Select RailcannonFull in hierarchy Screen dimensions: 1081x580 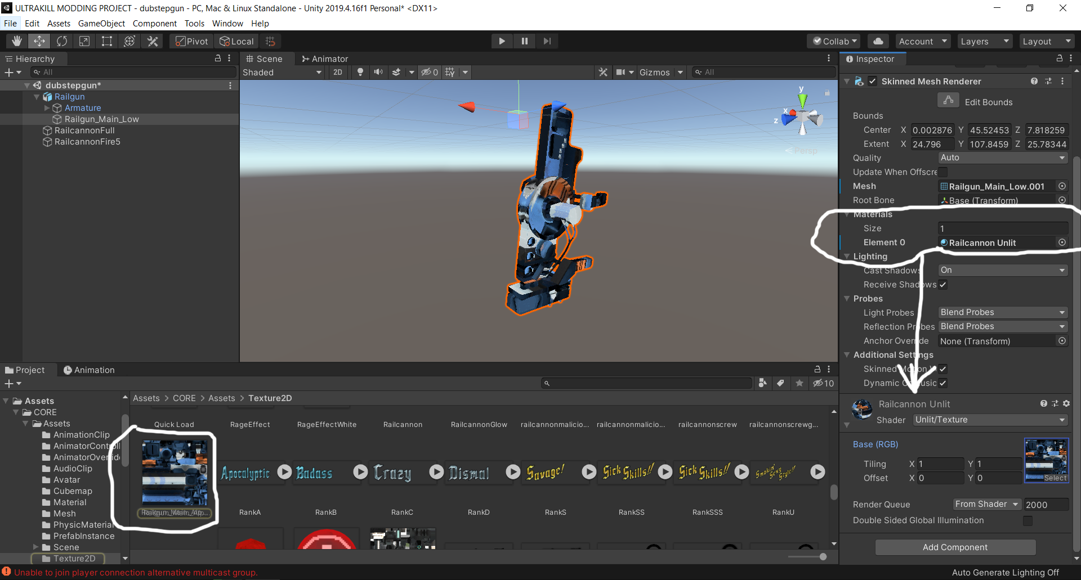[x=84, y=131]
